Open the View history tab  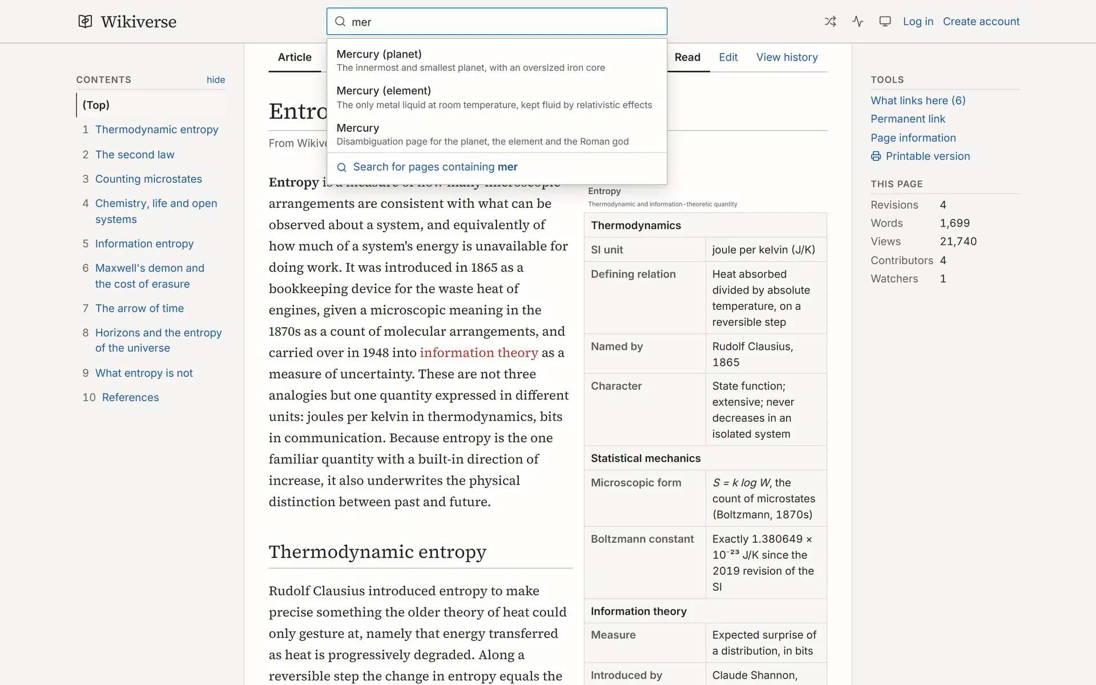point(787,57)
